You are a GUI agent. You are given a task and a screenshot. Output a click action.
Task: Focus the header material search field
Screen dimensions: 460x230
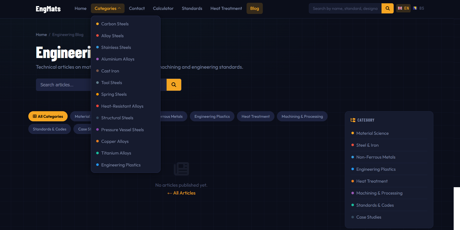point(345,8)
